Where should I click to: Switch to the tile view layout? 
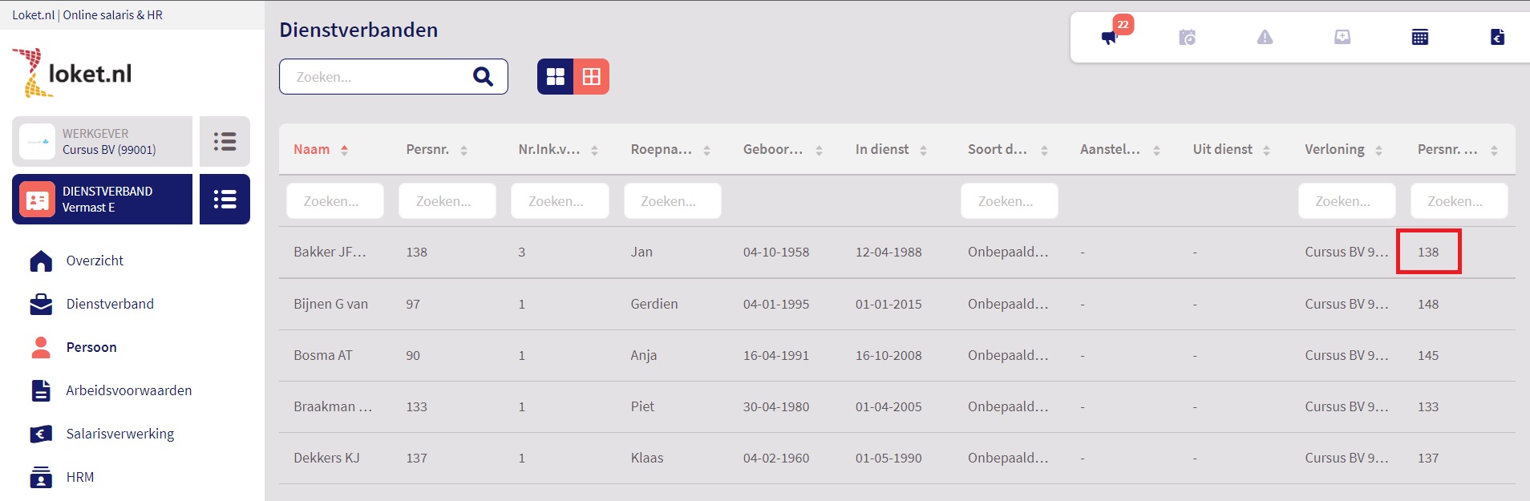555,76
